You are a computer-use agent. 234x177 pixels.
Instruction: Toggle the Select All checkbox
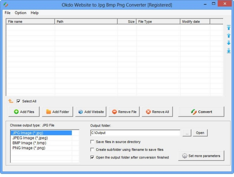click(19, 101)
